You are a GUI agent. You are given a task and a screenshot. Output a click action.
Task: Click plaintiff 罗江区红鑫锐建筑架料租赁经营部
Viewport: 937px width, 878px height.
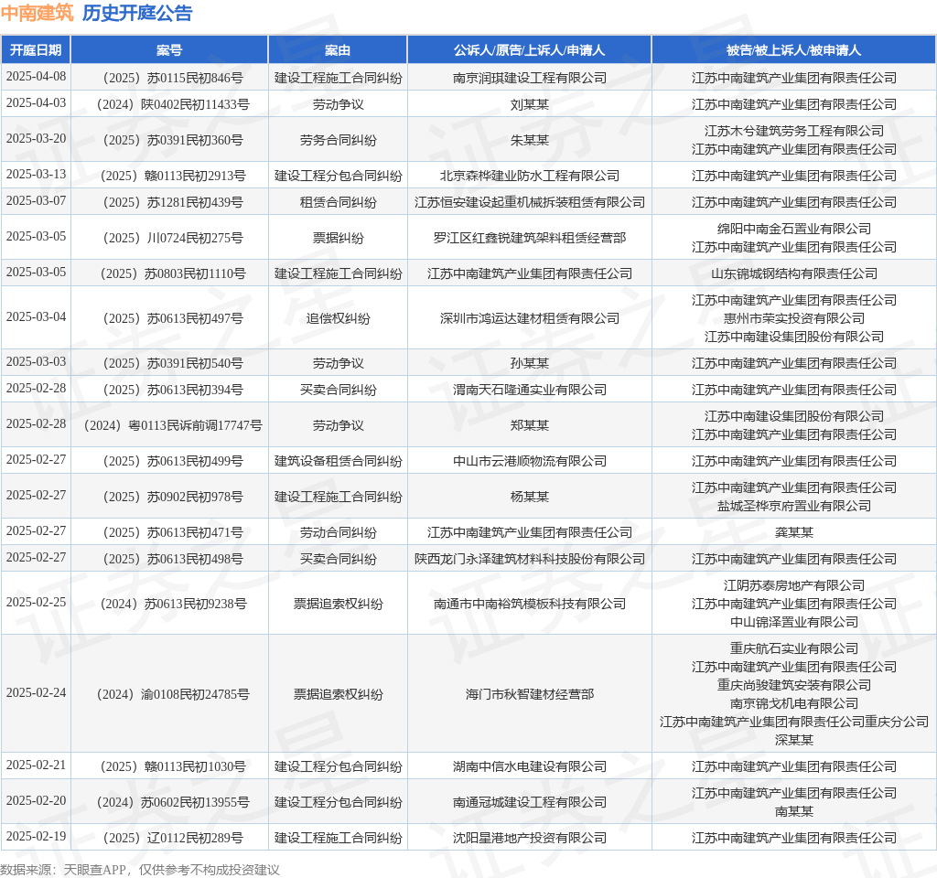click(529, 238)
